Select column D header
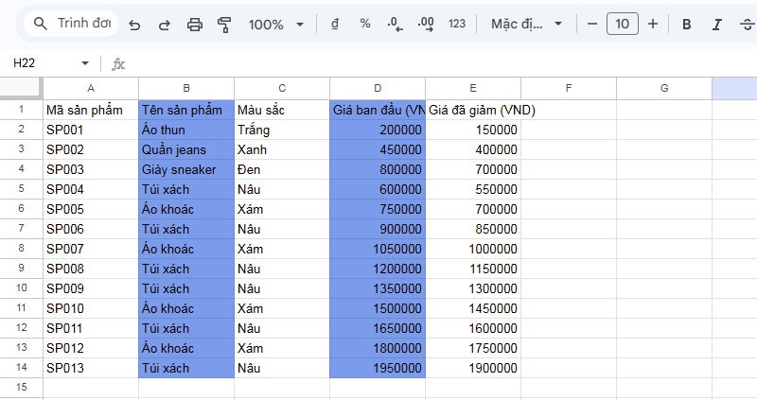The image size is (757, 400). [378, 88]
